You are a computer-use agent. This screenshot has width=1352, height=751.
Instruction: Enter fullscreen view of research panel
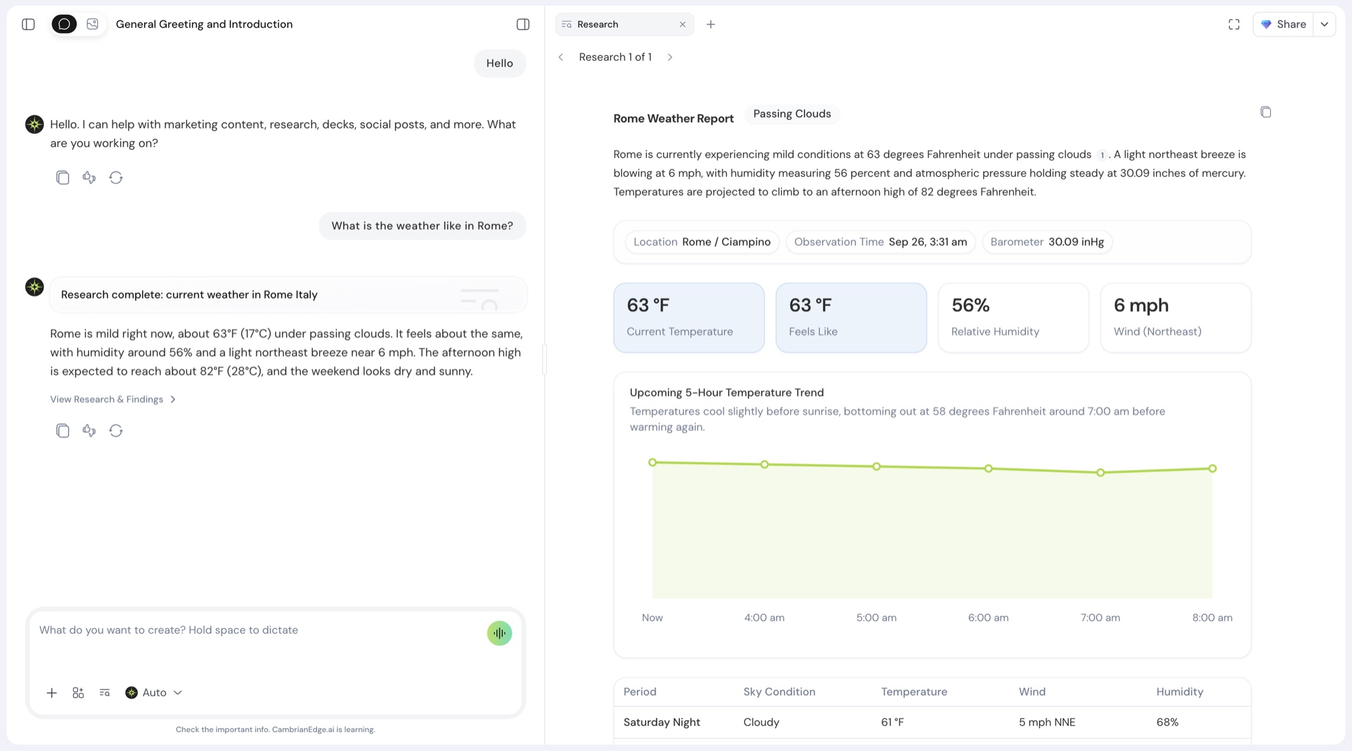1234,24
